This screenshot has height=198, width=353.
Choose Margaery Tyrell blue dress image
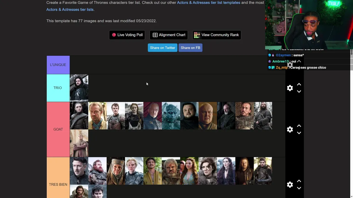(x=189, y=171)
